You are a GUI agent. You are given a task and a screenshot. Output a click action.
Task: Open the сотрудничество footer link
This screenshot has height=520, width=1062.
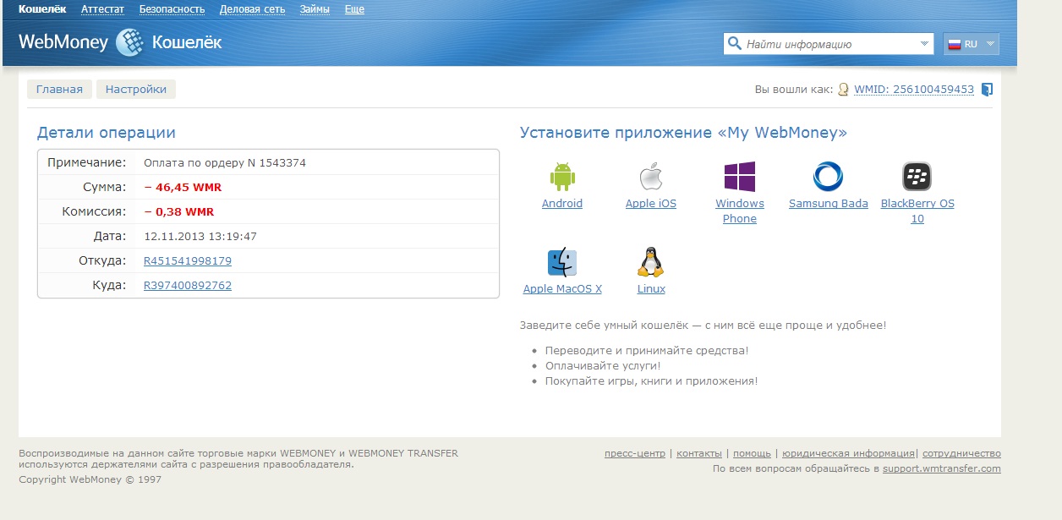(961, 453)
